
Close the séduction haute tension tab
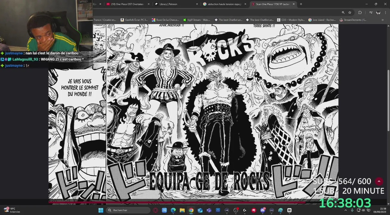coord(245,4)
